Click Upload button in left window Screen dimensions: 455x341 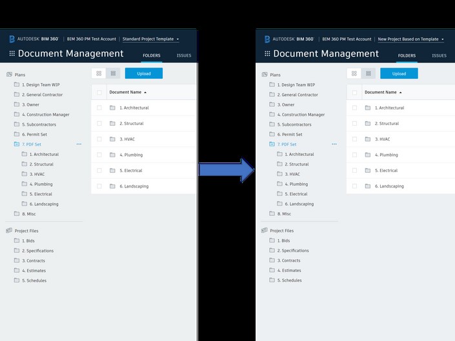(x=144, y=73)
